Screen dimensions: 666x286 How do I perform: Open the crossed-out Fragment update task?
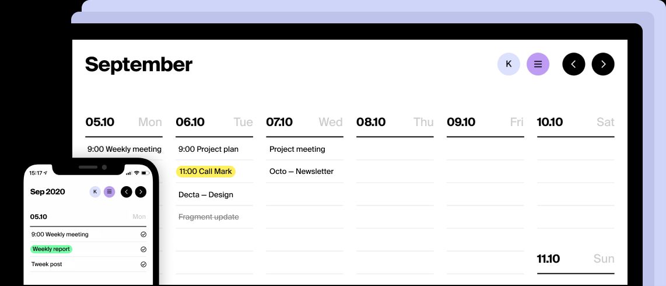coord(209,217)
